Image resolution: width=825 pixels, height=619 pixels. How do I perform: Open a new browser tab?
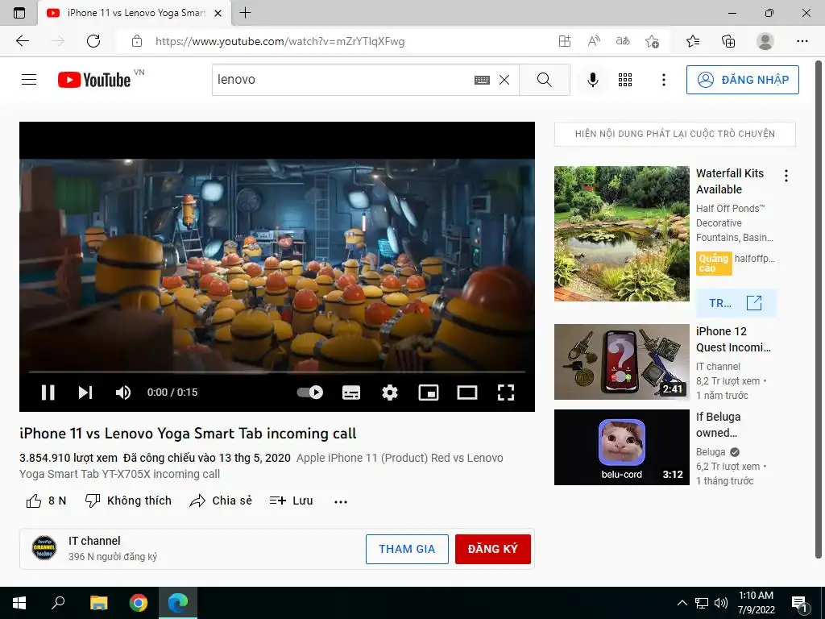245,13
